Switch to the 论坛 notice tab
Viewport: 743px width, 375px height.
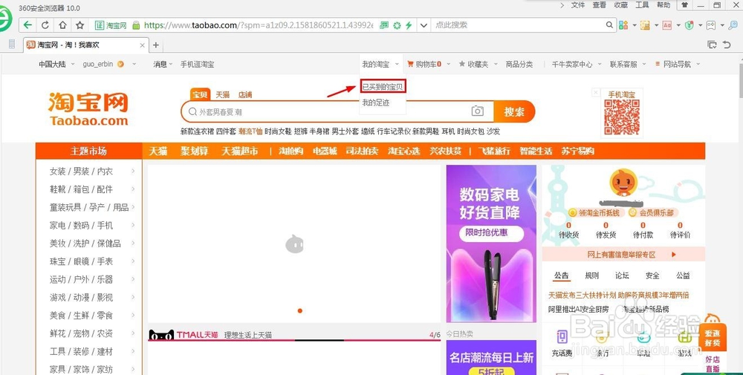[622, 275]
